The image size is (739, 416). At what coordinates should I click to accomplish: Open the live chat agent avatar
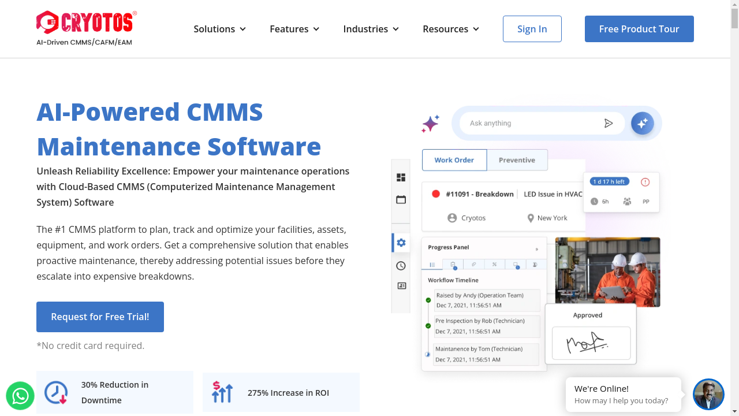pyautogui.click(x=708, y=395)
